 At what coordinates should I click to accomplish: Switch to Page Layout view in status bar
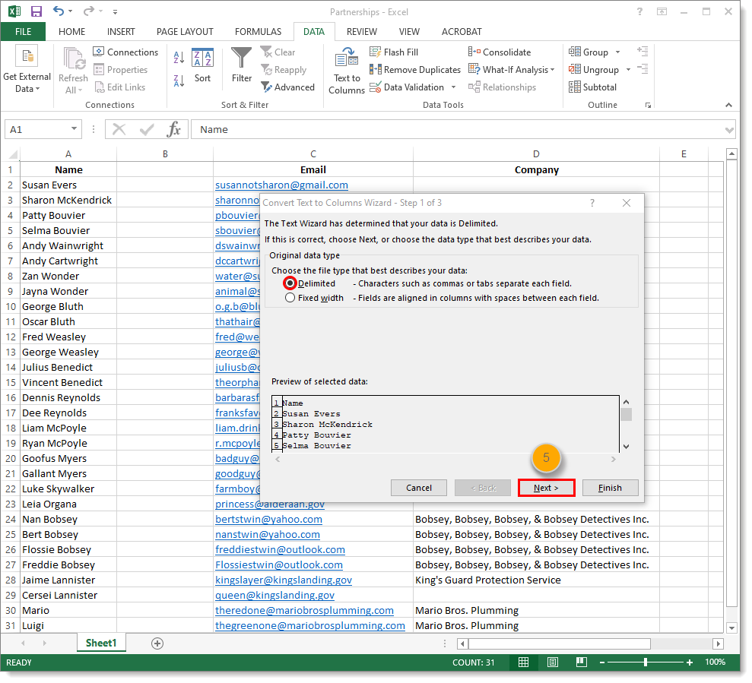553,662
